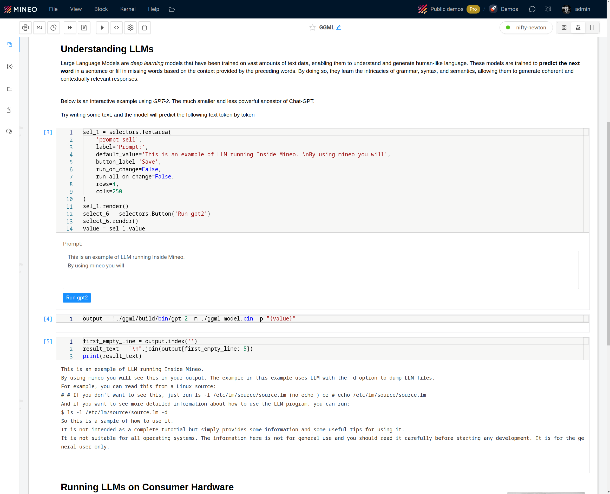Click code line 'run_on_change=False'

128,169
